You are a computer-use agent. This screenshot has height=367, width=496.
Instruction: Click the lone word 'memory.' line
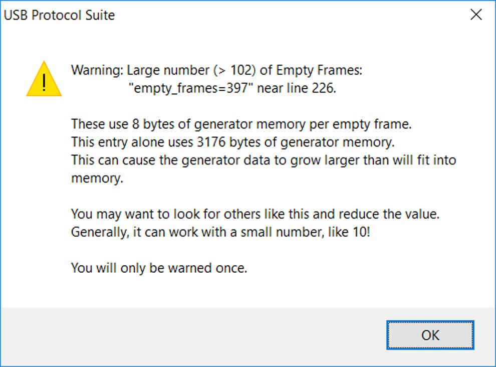97,178
